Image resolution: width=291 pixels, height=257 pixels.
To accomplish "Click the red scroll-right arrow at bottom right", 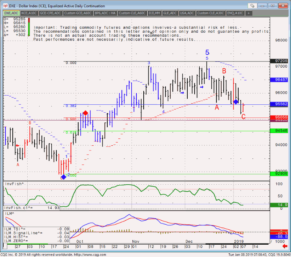I will (284, 246).
